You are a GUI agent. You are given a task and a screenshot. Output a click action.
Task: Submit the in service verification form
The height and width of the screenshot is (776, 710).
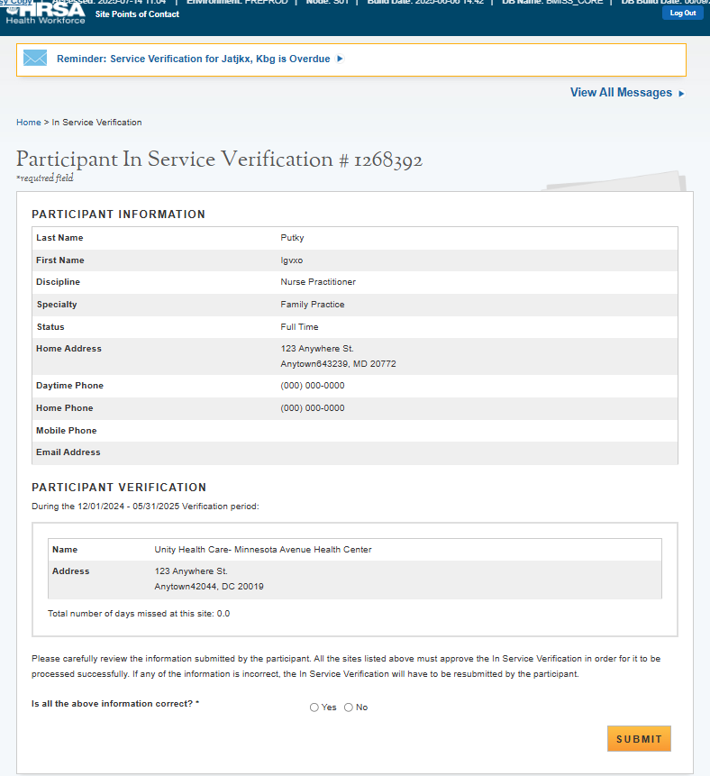pos(639,739)
